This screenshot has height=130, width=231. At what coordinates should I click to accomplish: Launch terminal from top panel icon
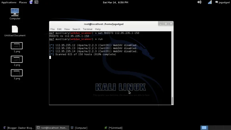click(x=36, y=2)
